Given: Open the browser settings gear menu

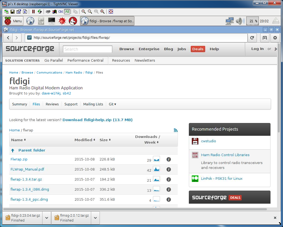Looking at the screenshot, I should pyautogui.click(x=275, y=38).
